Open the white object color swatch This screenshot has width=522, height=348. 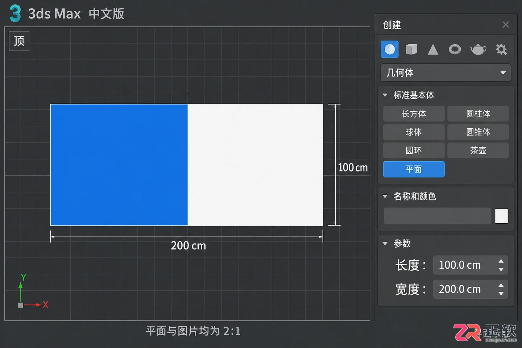(x=501, y=216)
